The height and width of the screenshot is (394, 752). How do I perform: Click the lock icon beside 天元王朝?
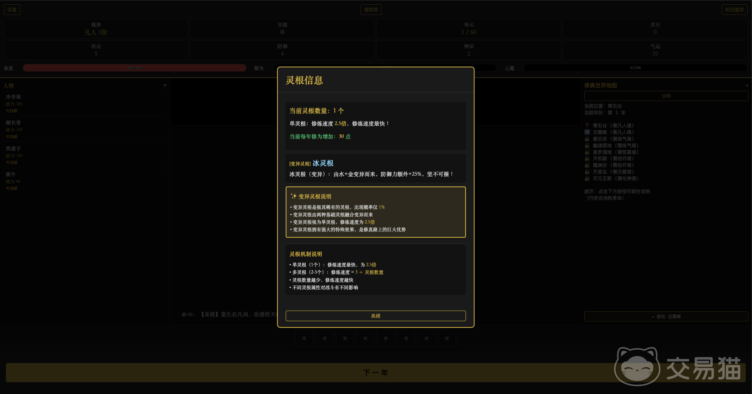(x=587, y=179)
